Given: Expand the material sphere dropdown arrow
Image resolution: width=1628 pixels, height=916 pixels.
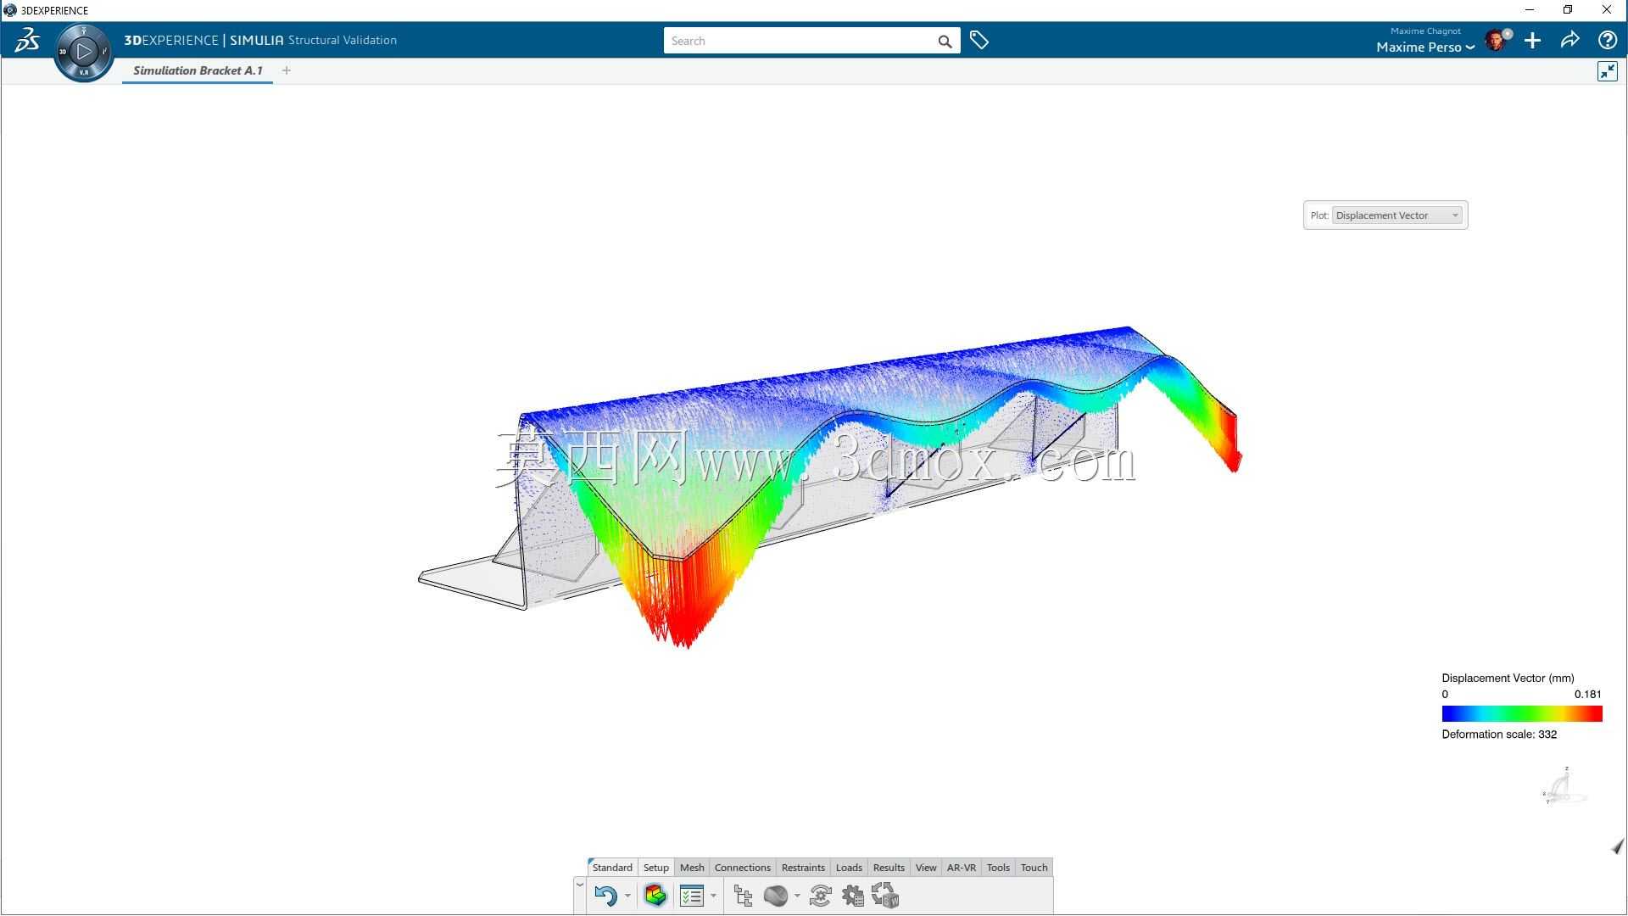Looking at the screenshot, I should [x=797, y=896].
